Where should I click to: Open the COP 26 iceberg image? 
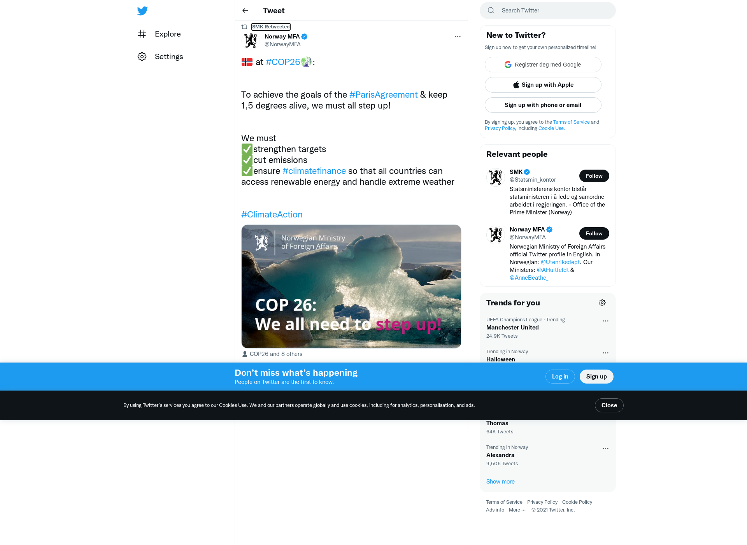(351, 286)
